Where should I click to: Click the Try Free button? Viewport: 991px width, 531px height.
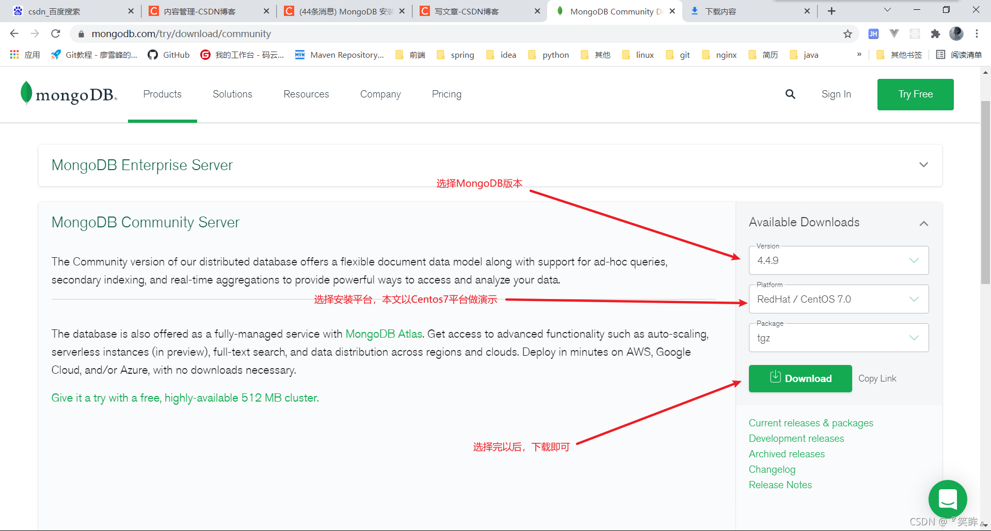click(915, 94)
